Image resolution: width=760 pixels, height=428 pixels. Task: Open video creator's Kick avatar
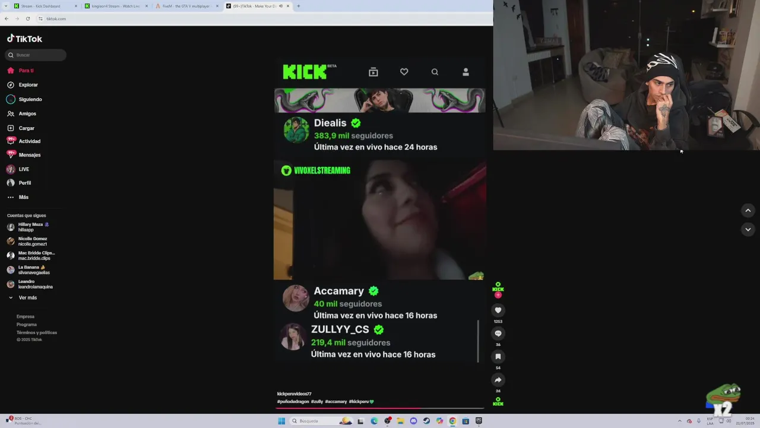[498, 287]
